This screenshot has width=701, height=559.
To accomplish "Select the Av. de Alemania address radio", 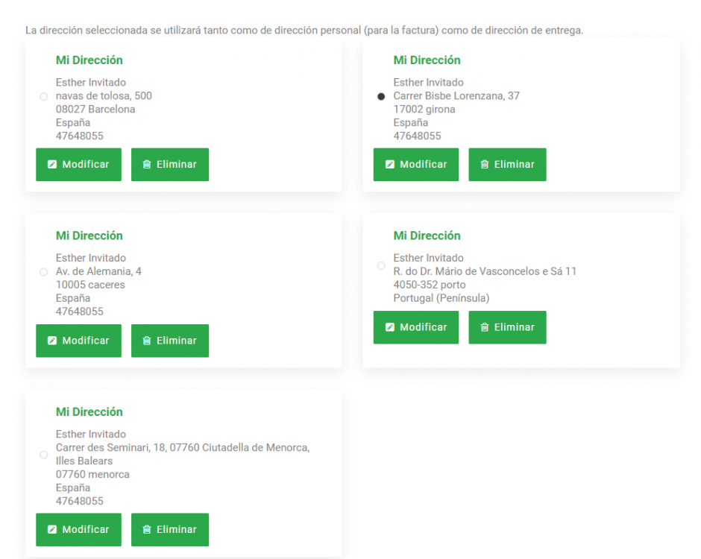I will 43,272.
